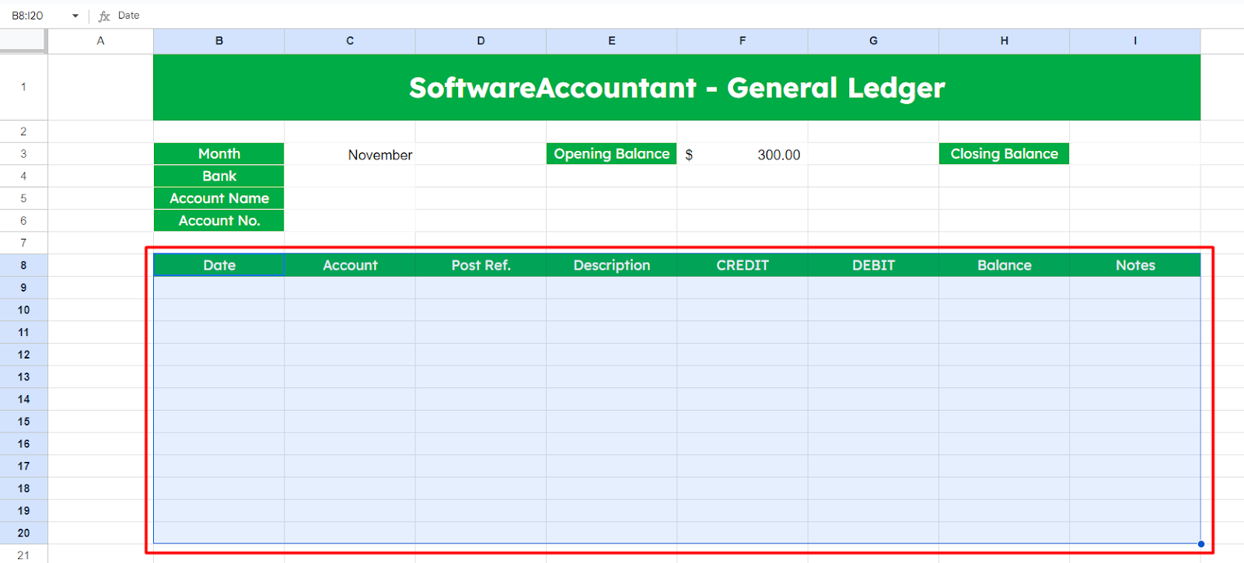Select column I header
1244x563 pixels.
(1135, 41)
